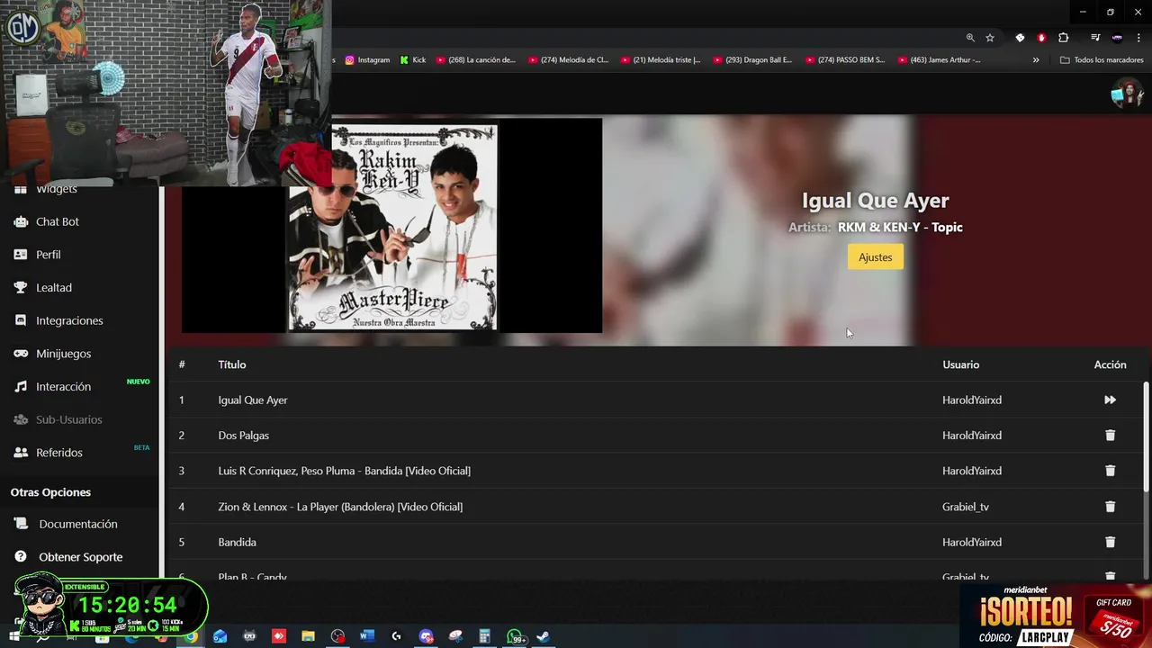
Task: Remove Luis R Conriquez Bandida from queue
Action: point(1110,471)
